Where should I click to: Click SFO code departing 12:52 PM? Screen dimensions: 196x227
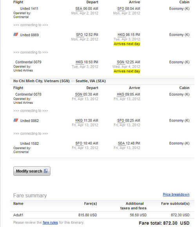click(x=80, y=35)
